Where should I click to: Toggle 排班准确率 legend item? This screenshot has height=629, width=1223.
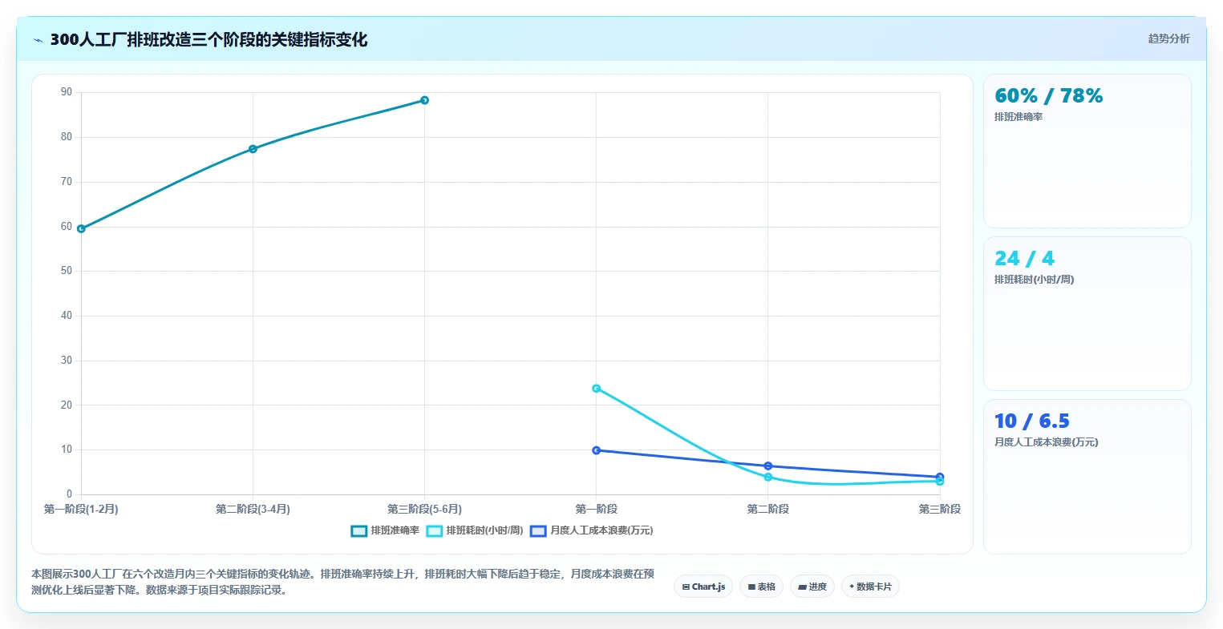click(x=385, y=530)
